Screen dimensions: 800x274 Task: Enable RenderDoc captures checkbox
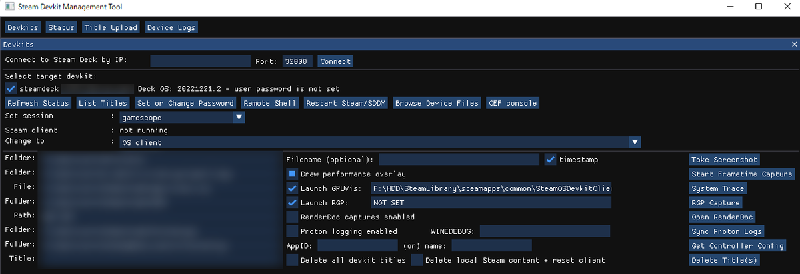point(292,217)
